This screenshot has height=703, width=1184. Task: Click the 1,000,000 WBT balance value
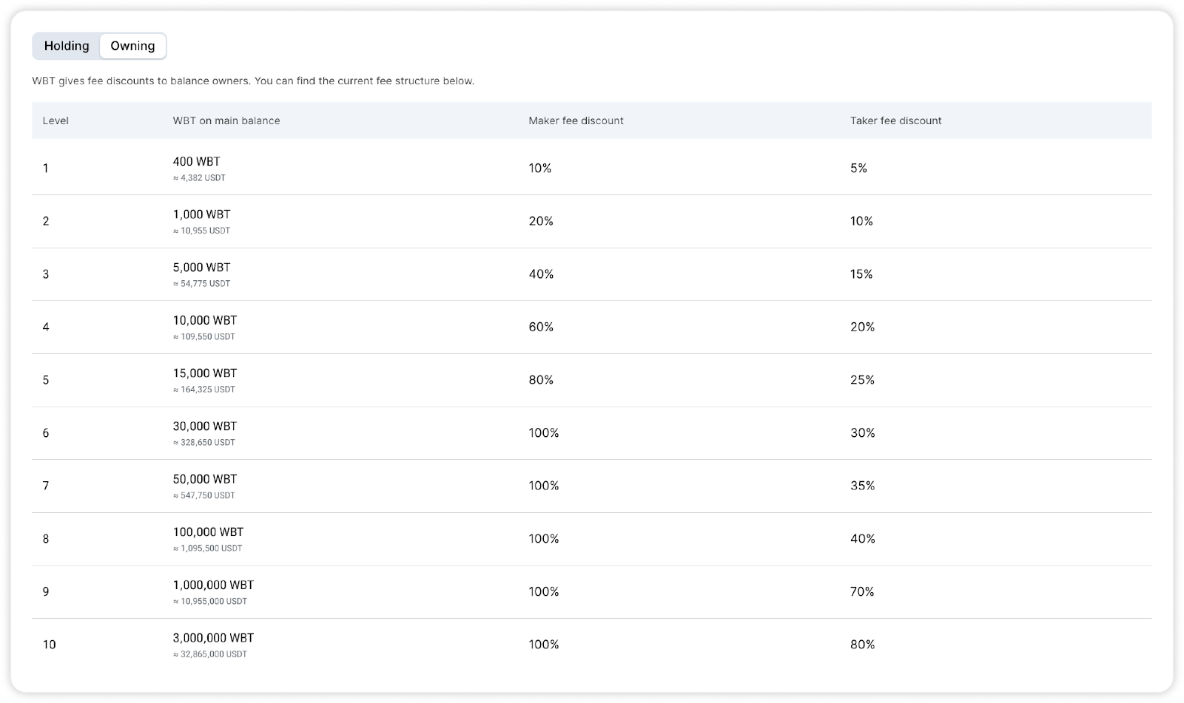[213, 585]
